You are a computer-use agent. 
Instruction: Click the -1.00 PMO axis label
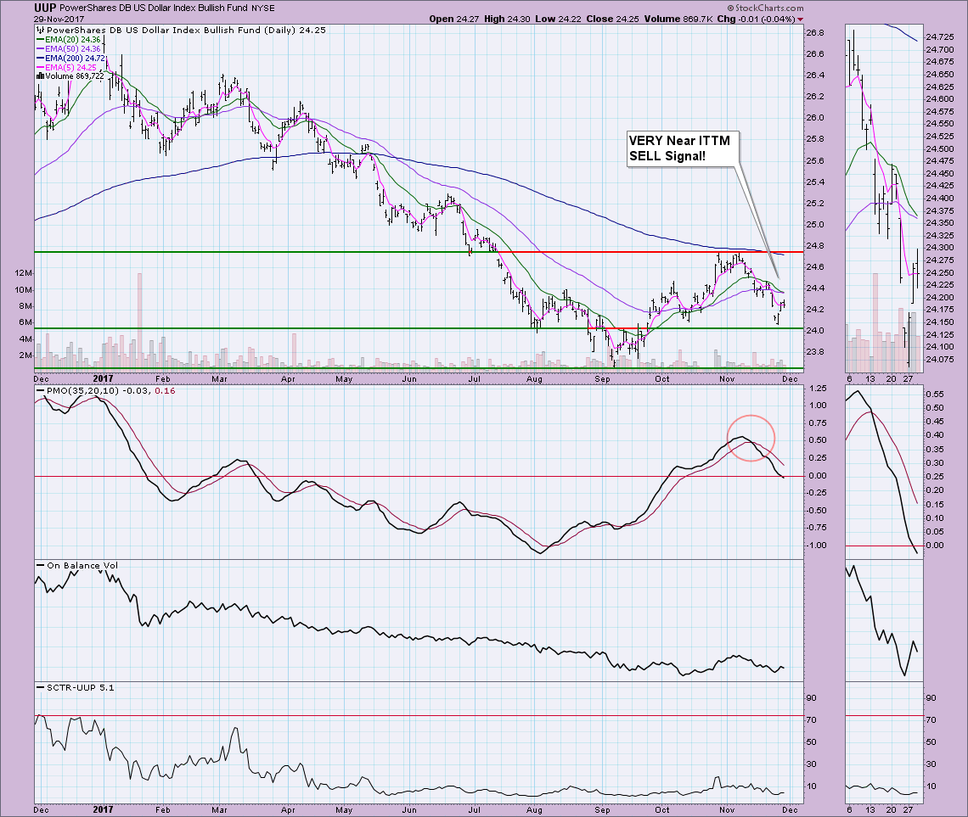click(816, 546)
